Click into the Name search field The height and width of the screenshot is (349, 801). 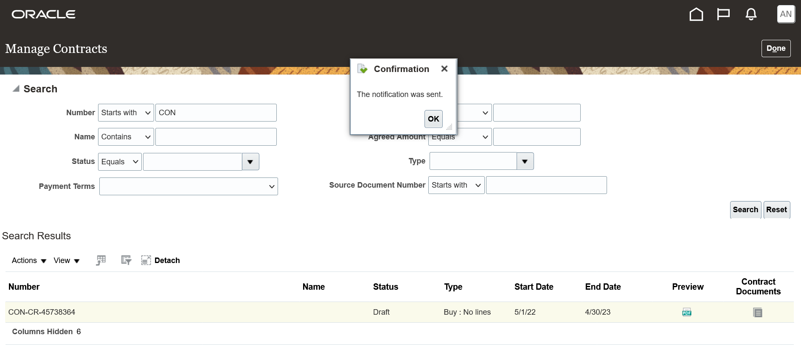click(x=216, y=137)
